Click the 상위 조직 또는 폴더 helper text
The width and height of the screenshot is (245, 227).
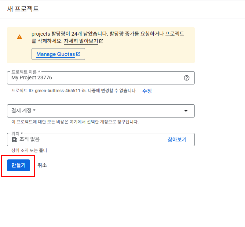(x=29, y=151)
